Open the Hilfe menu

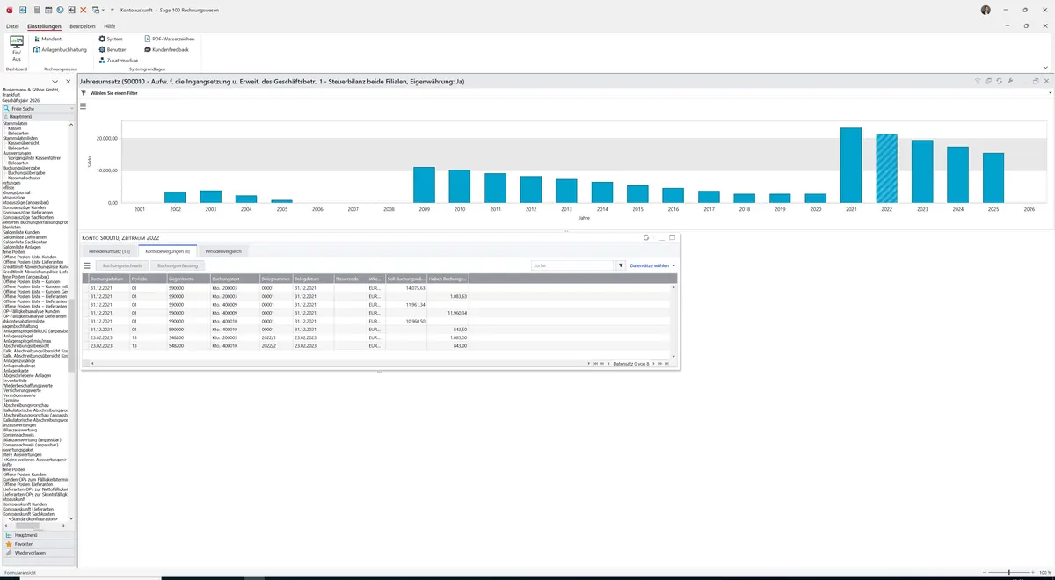tap(110, 26)
